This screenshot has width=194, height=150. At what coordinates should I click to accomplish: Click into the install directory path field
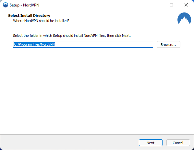pyautogui.click(x=83, y=44)
